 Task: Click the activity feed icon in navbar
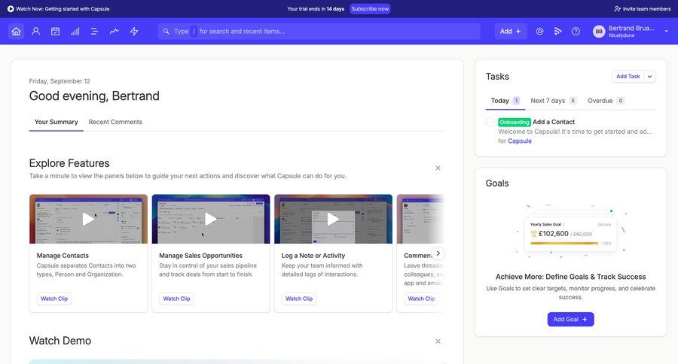[x=557, y=32]
